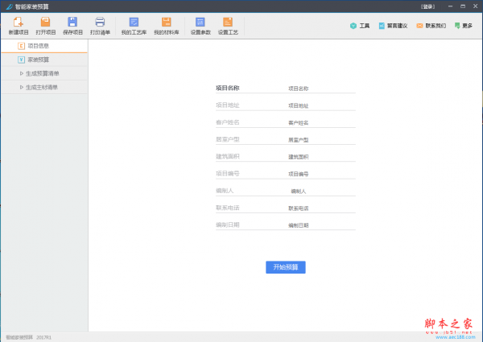Image resolution: width=483 pixels, height=342 pixels.
Task: Click 留言建议 feedback in top bar
Action: tap(392, 26)
